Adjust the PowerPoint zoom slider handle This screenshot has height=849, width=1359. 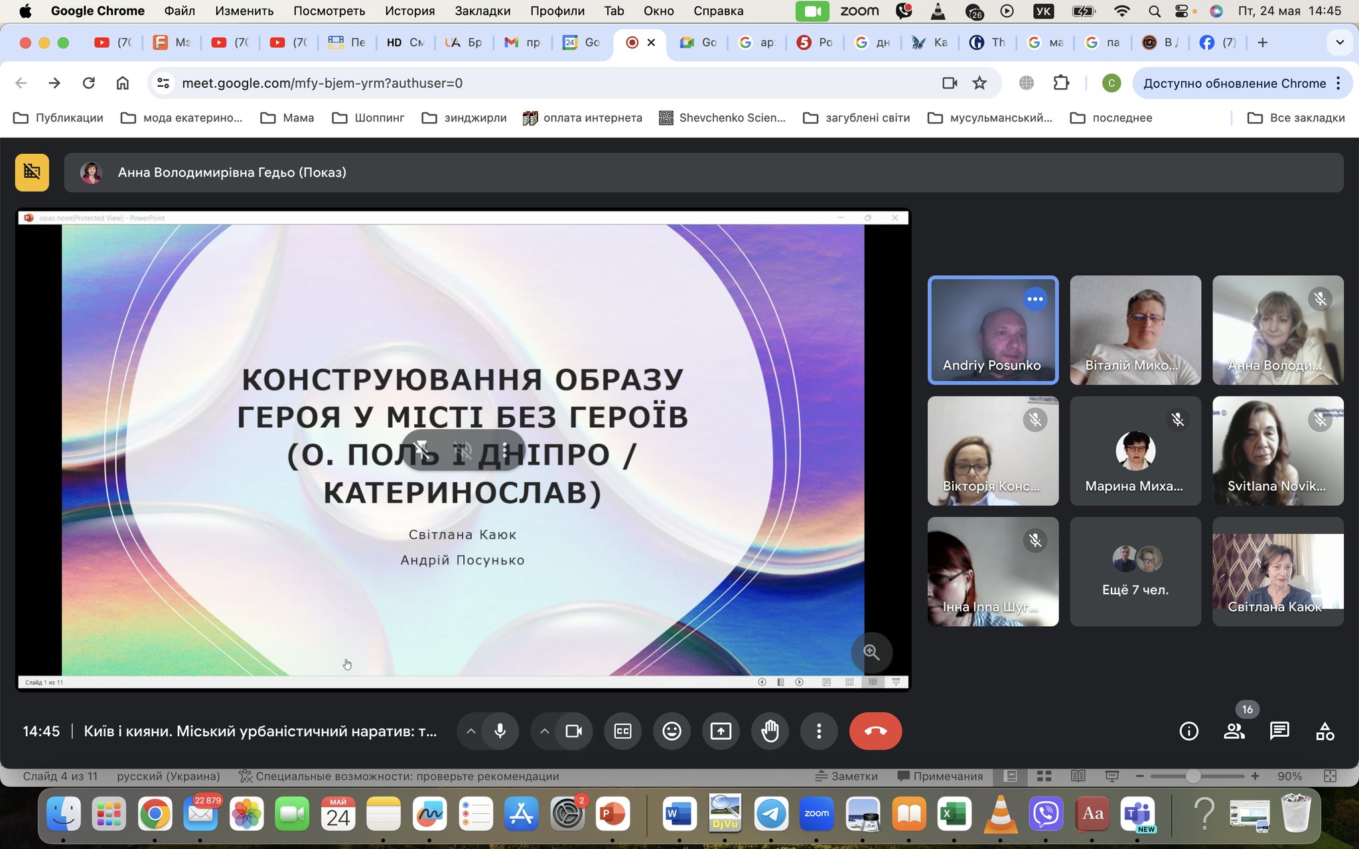pos(1192,776)
